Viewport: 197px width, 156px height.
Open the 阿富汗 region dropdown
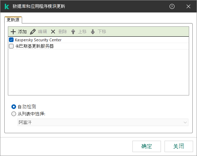coord(103,123)
